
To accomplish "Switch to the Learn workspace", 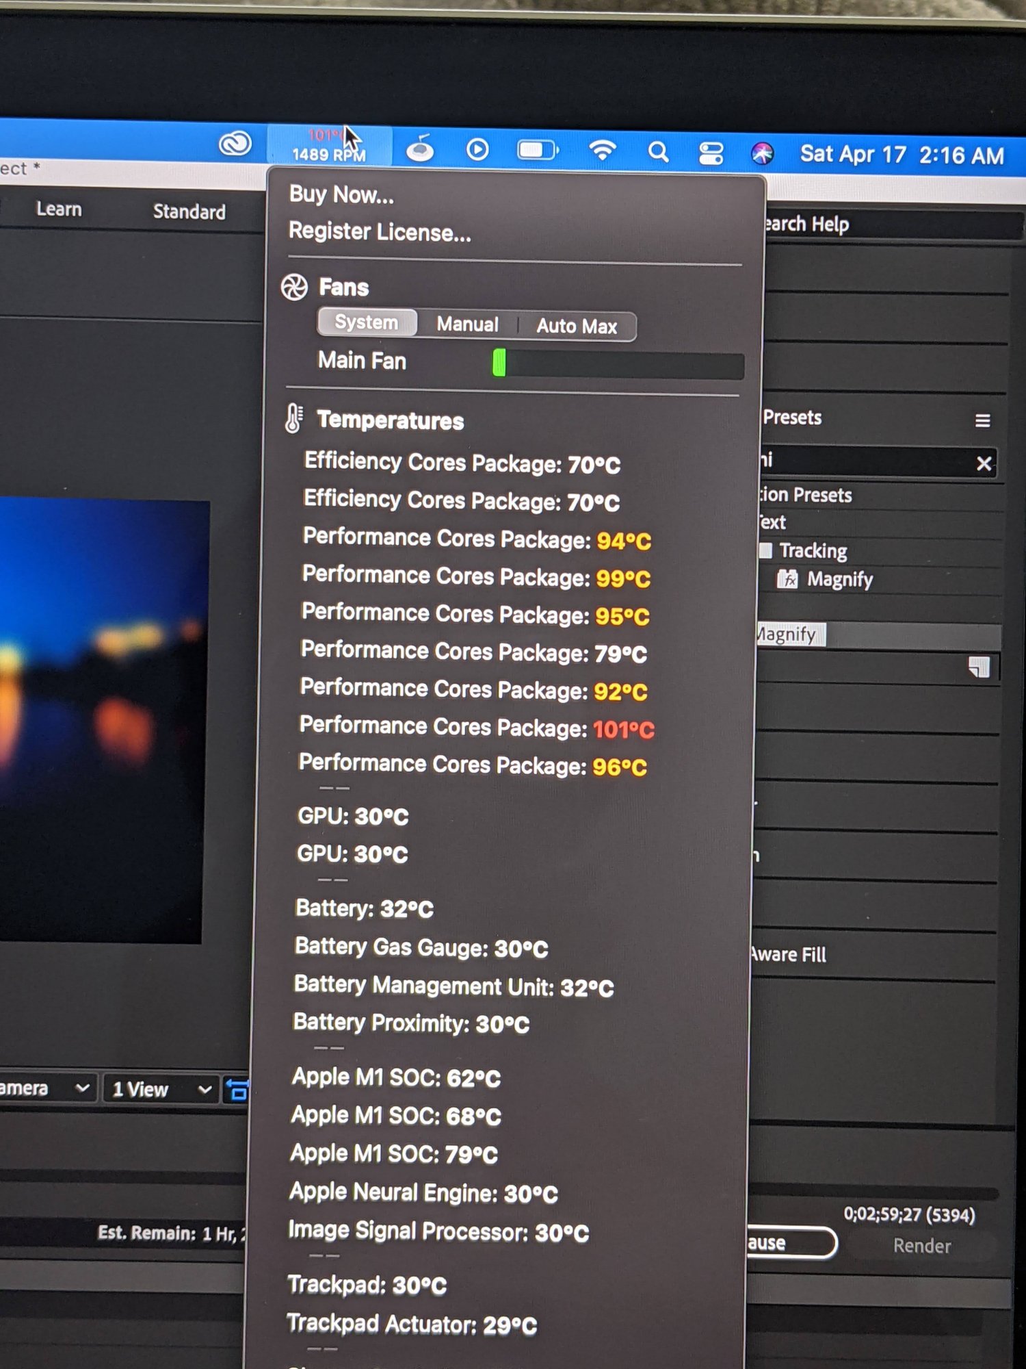I will [59, 209].
